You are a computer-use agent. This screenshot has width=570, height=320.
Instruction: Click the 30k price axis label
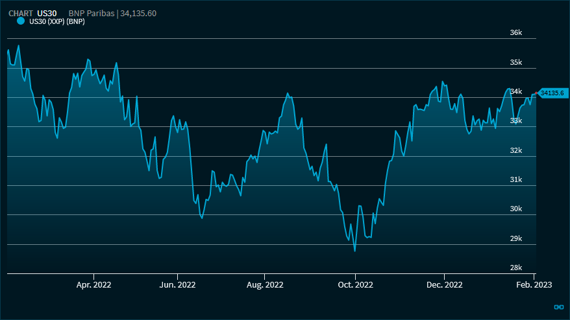click(x=516, y=209)
